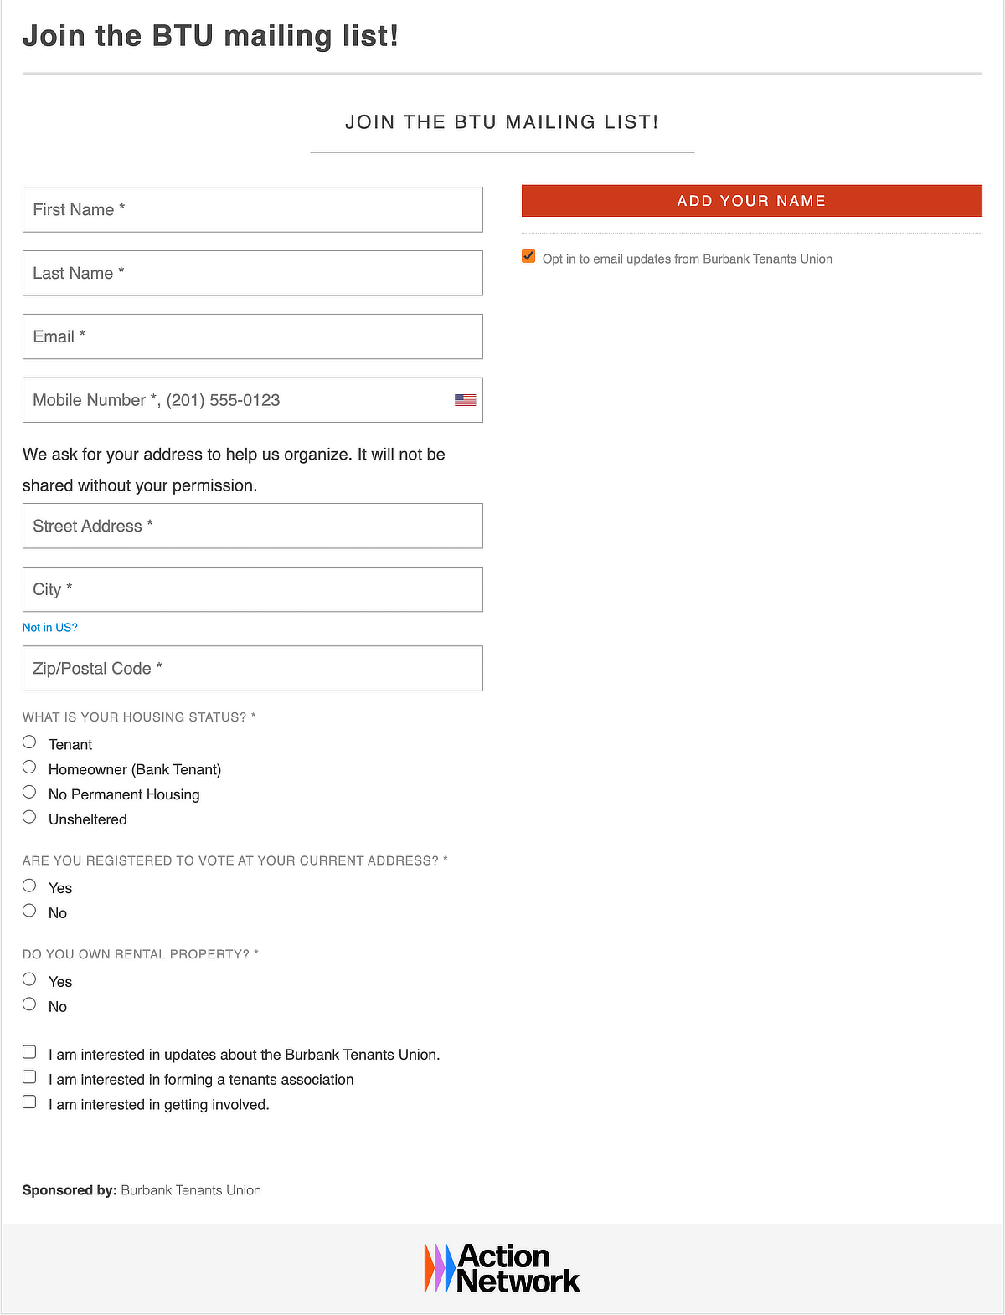Check 'I am interested in getting involved'
The height and width of the screenshot is (1315, 1005).
29,1102
